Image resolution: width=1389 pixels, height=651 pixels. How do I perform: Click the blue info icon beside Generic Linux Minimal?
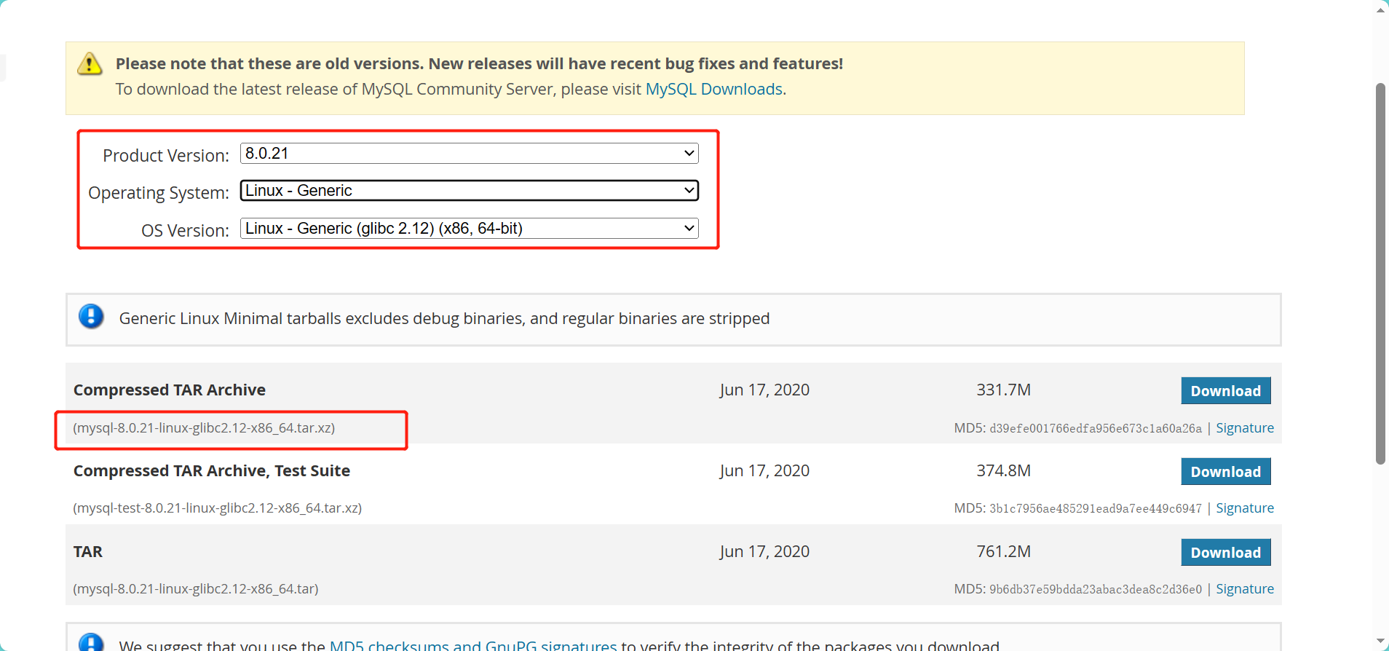click(x=91, y=316)
